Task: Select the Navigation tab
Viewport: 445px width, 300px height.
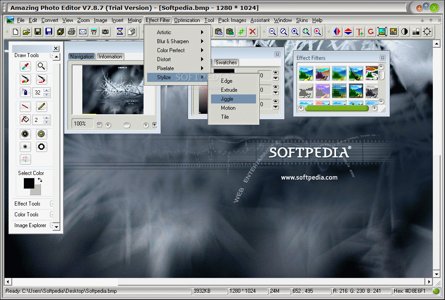Action: click(x=82, y=57)
